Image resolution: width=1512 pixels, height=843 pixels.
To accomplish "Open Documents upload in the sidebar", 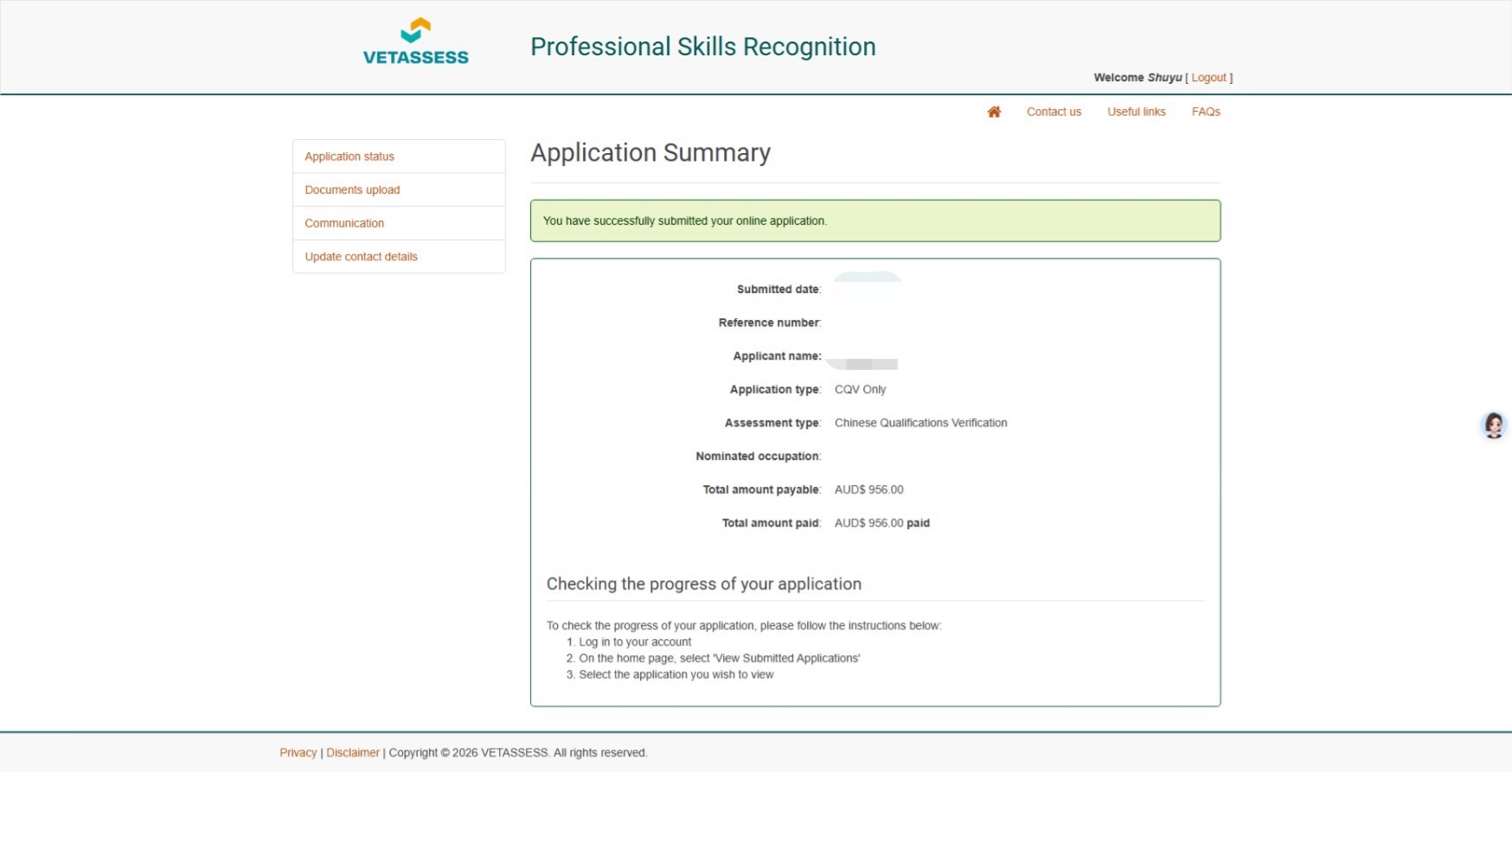I will click(352, 190).
